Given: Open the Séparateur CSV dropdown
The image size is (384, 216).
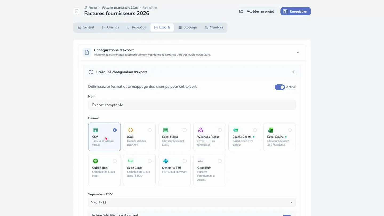Looking at the screenshot, I should [192, 202].
